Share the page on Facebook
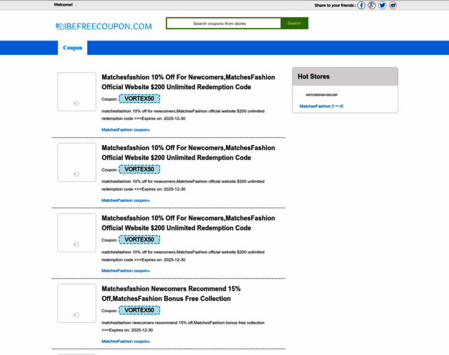Viewport: 449px width, 355px height. pyautogui.click(x=361, y=5)
